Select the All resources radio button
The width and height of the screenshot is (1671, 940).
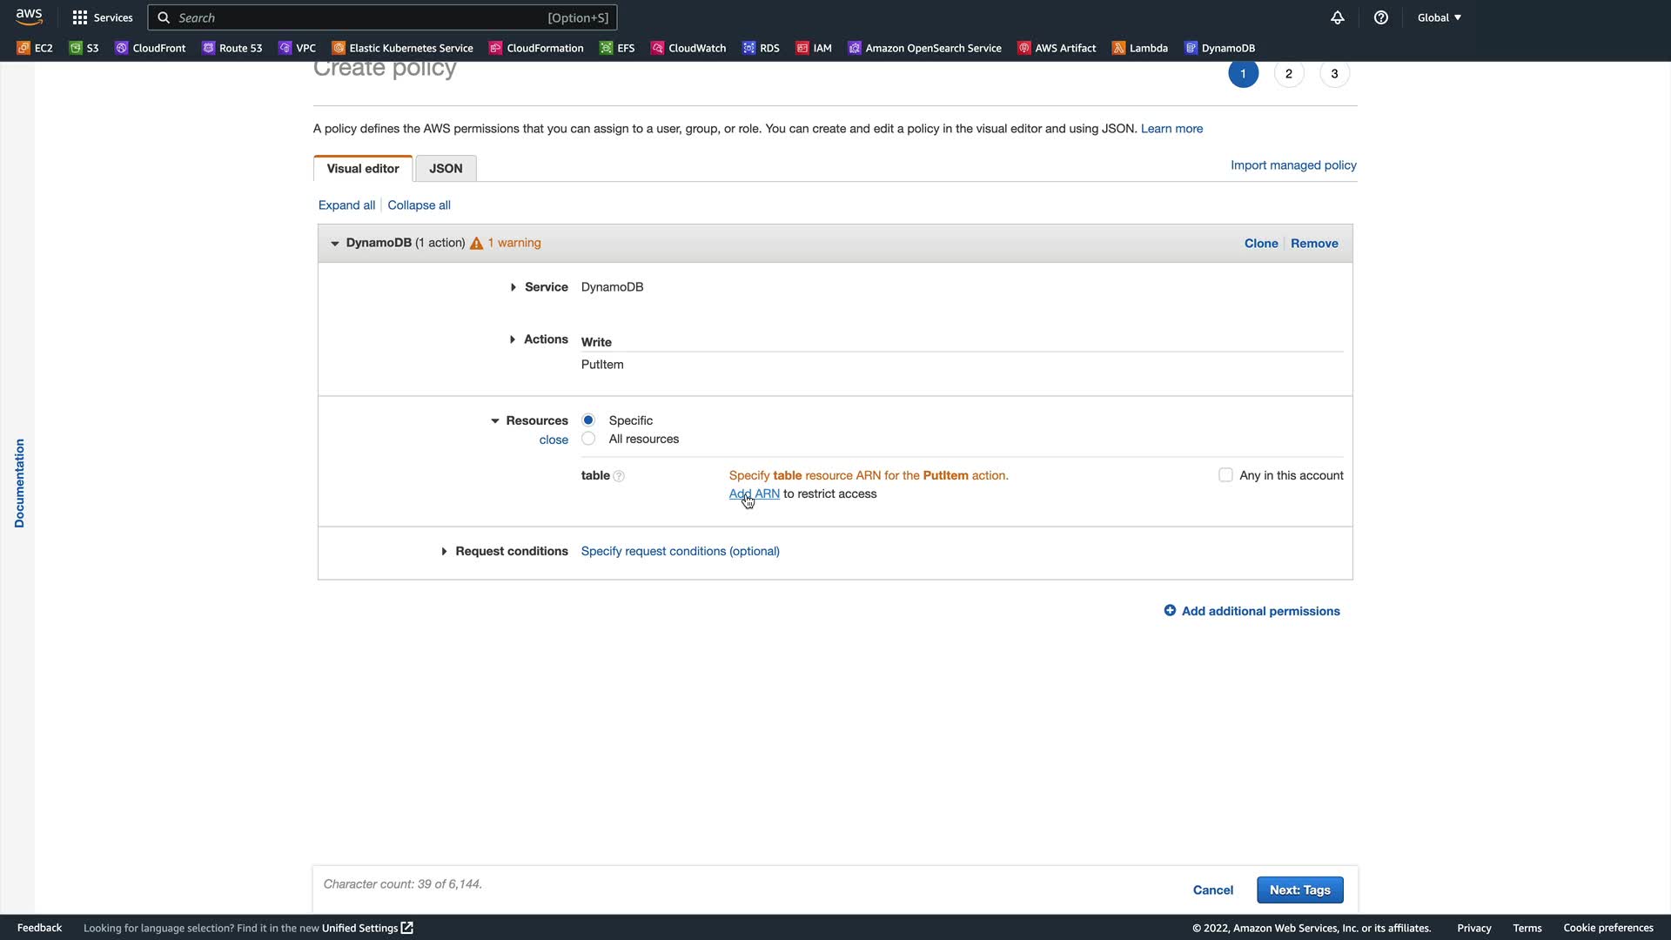coord(588,439)
